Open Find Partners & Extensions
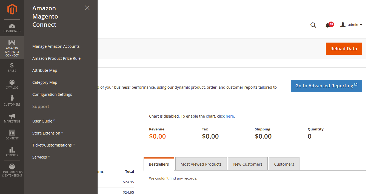 12,171
